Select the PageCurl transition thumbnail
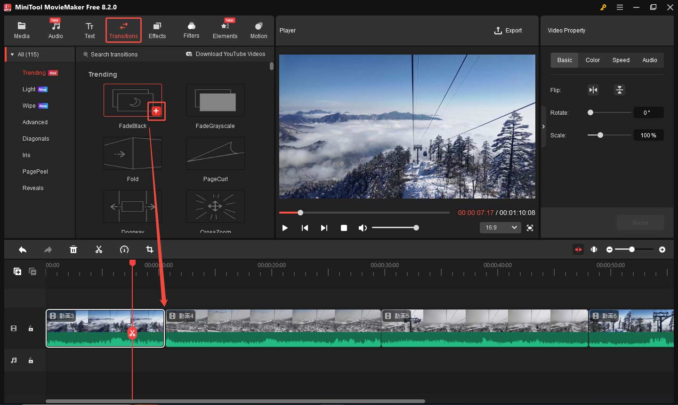The width and height of the screenshot is (678, 405). [216, 153]
